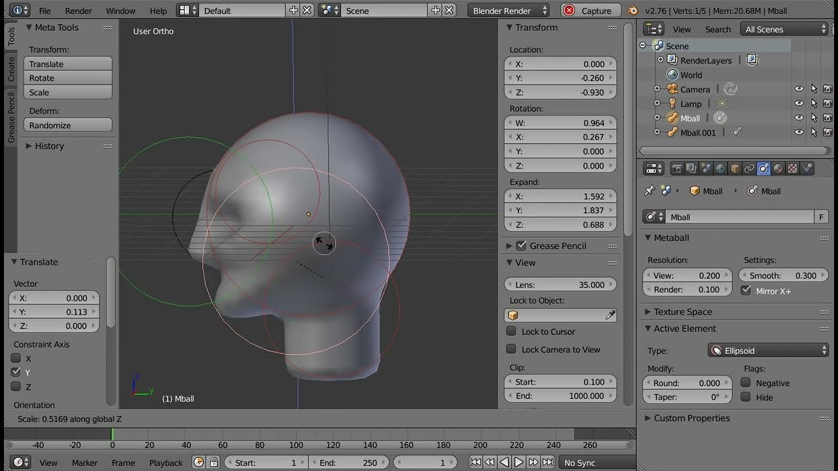The image size is (838, 471).
Task: Open the Render menu
Action: click(79, 10)
